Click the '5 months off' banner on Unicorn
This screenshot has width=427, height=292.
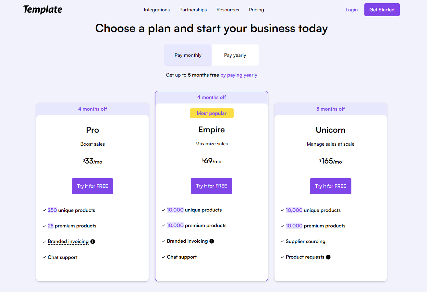click(x=330, y=109)
